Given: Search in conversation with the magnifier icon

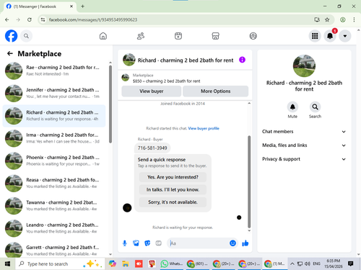Looking at the screenshot, I should [315, 107].
